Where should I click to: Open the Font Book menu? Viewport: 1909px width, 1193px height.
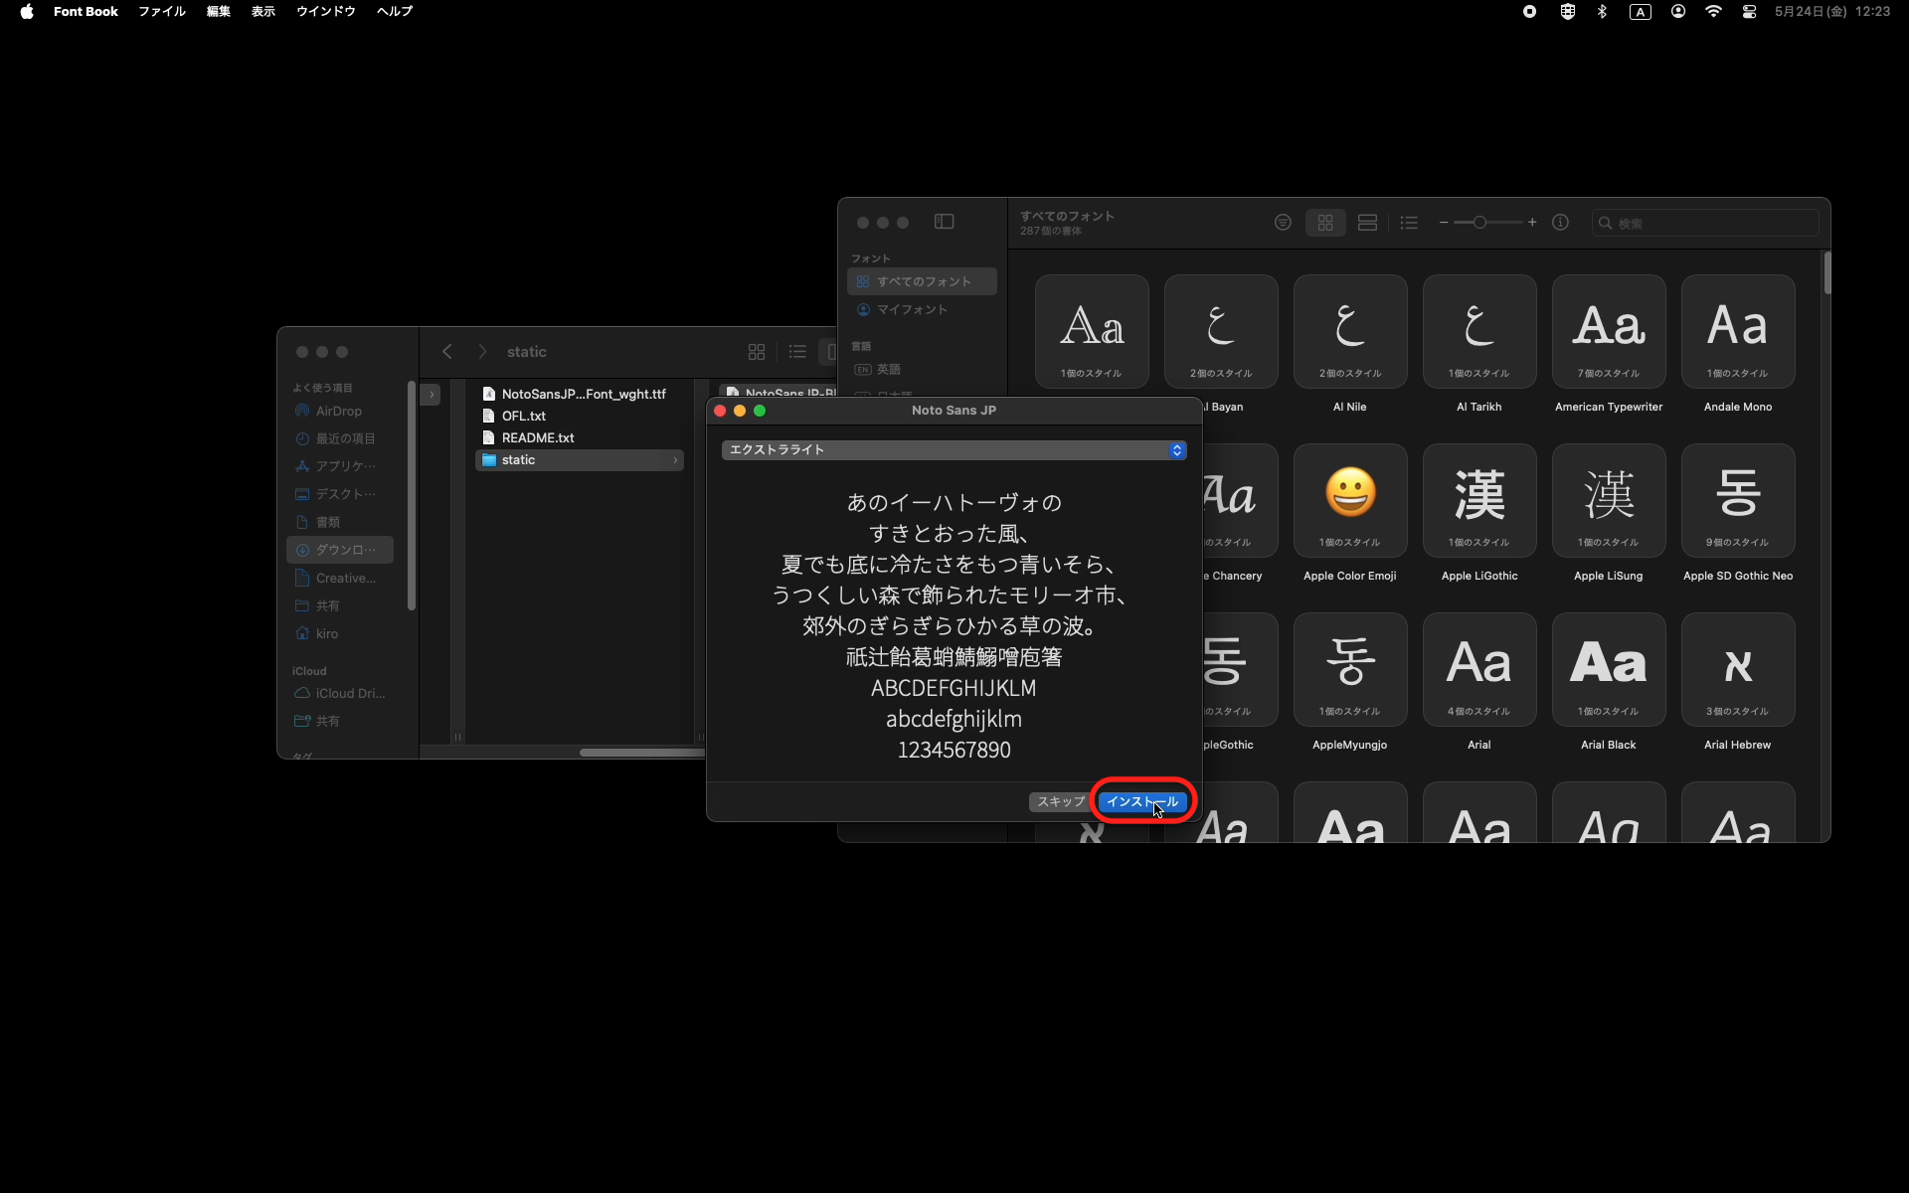(x=86, y=12)
